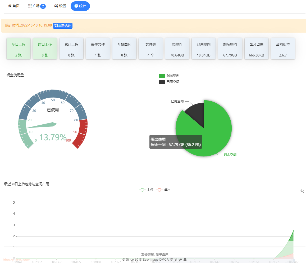Click the gears icon beside 设置
The height and width of the screenshot is (263, 306).
pyautogui.click(x=56, y=6)
